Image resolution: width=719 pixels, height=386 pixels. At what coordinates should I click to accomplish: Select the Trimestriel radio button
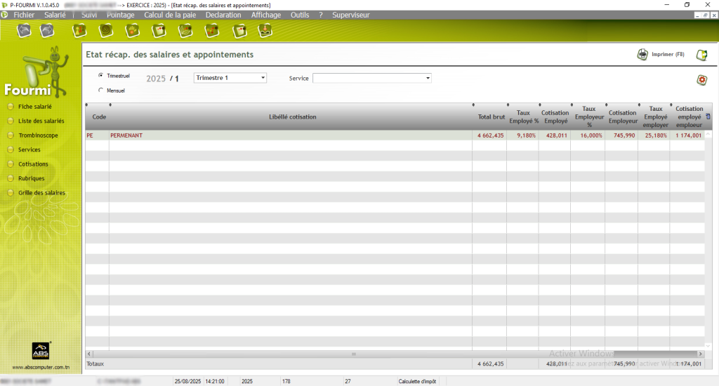[x=101, y=75]
